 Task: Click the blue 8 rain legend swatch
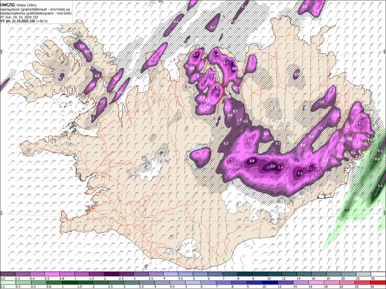click(239, 282)
